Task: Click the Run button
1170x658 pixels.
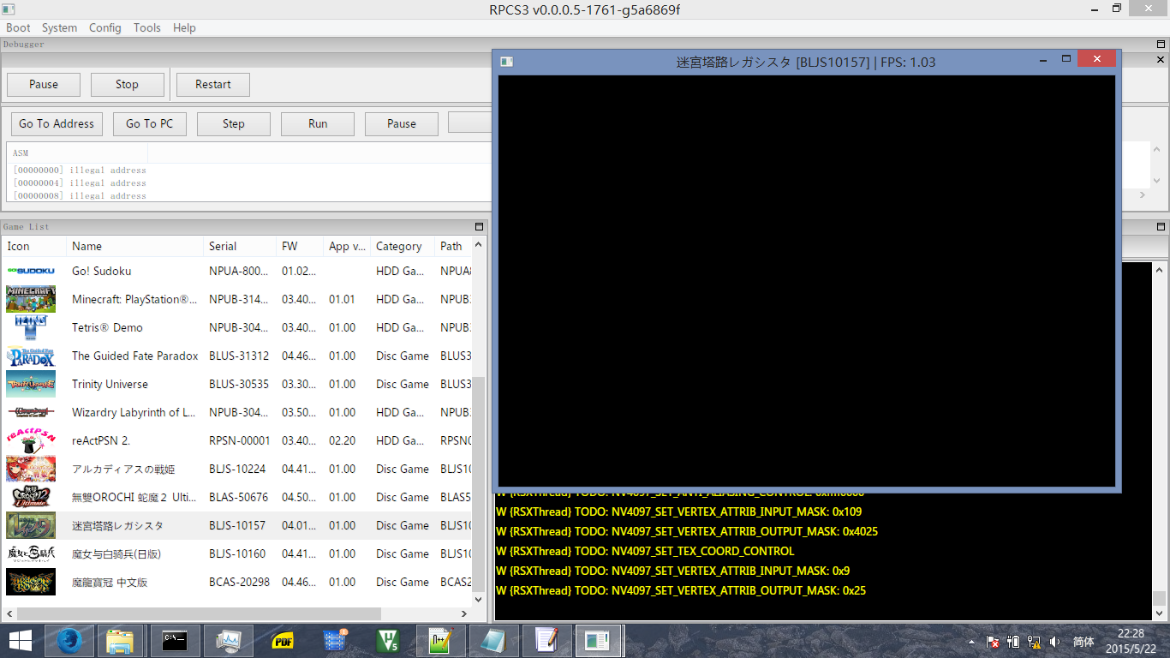Action: [318, 123]
